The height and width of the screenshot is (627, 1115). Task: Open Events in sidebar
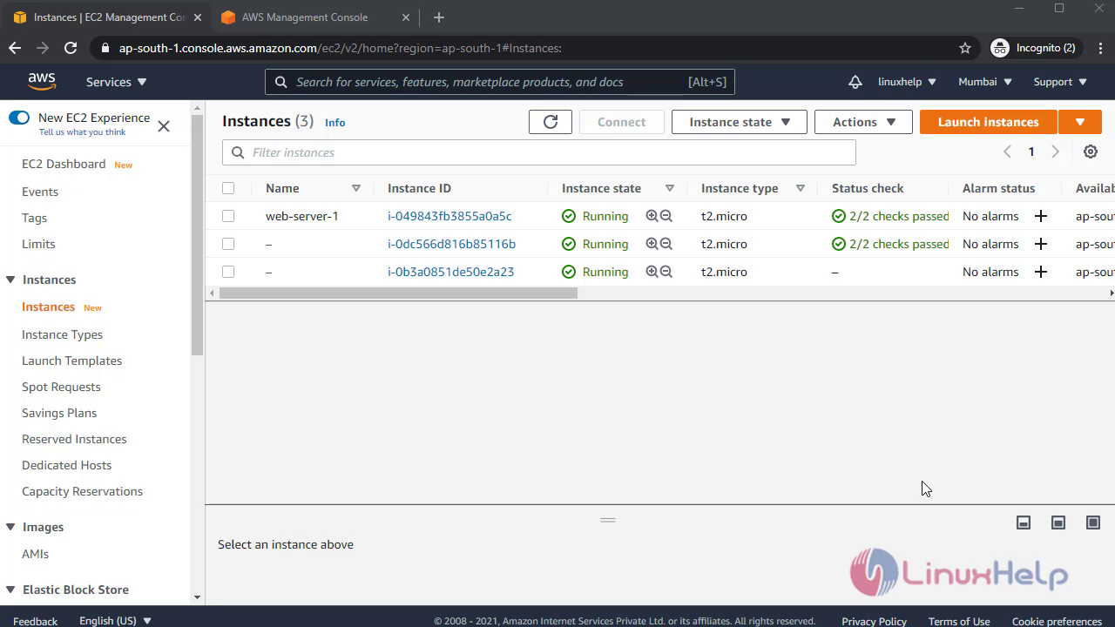[x=40, y=192]
